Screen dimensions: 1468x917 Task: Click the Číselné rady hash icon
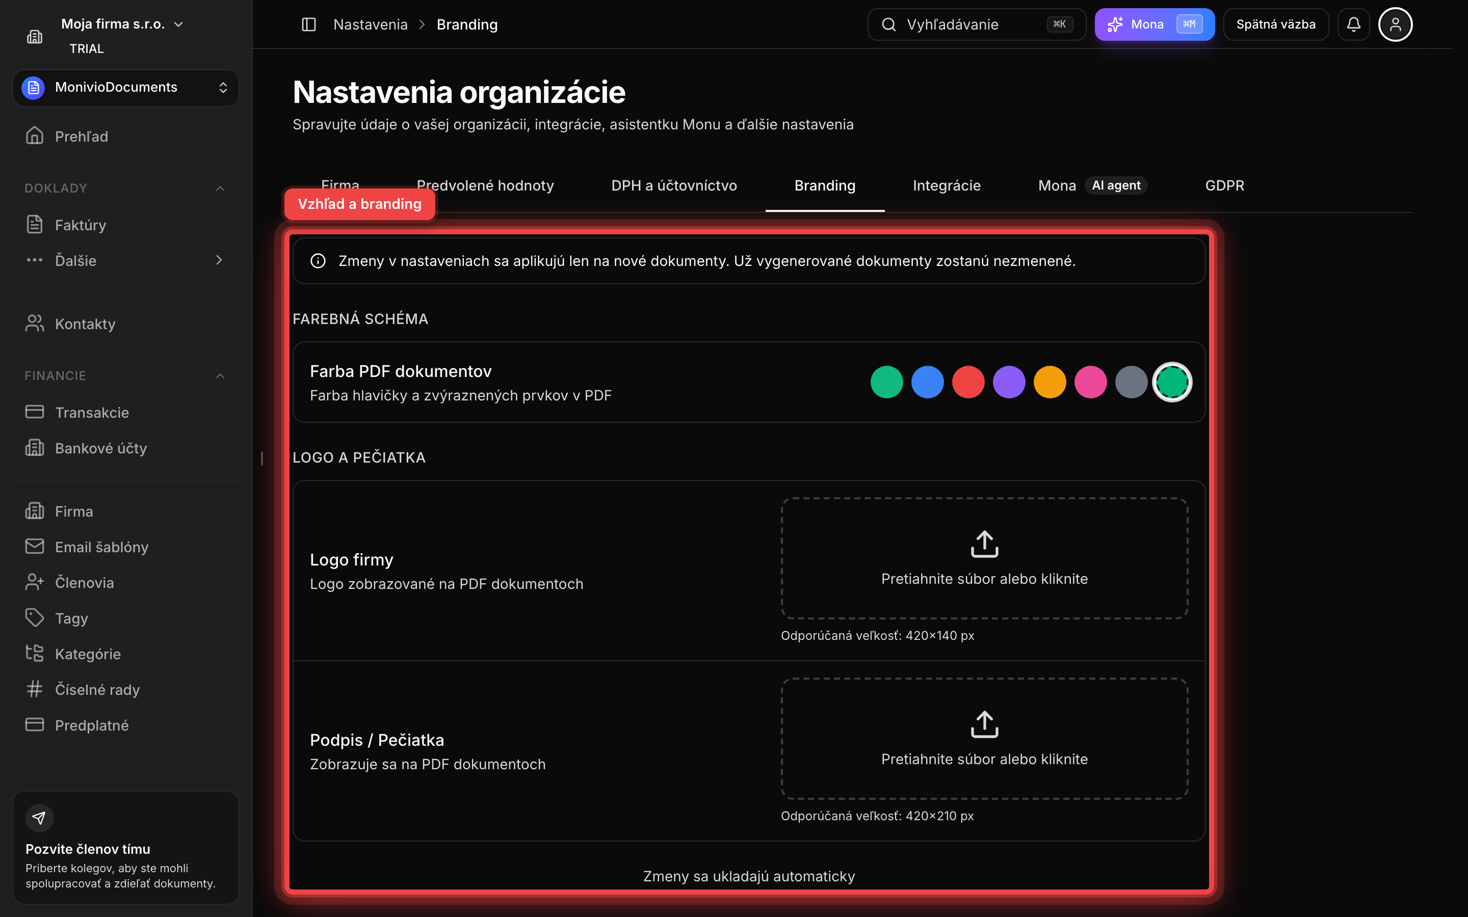35,689
